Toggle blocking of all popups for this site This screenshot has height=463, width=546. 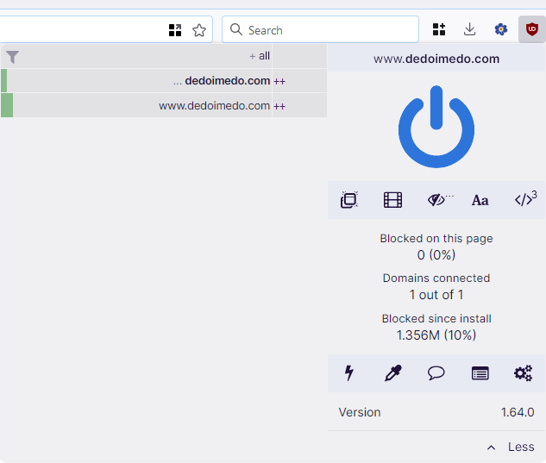click(349, 200)
